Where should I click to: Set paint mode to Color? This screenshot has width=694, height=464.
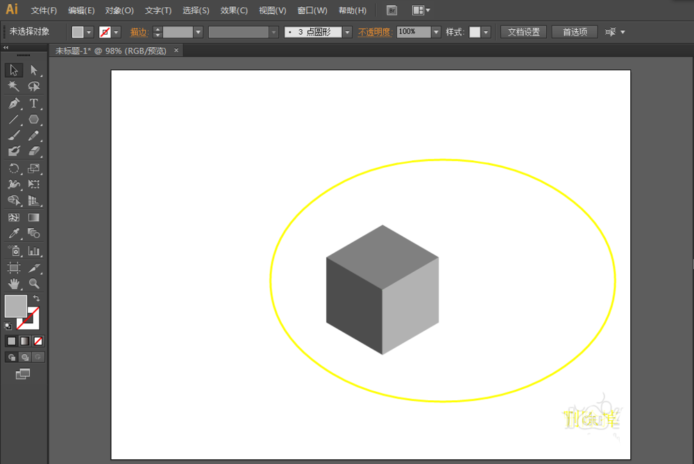coord(12,341)
